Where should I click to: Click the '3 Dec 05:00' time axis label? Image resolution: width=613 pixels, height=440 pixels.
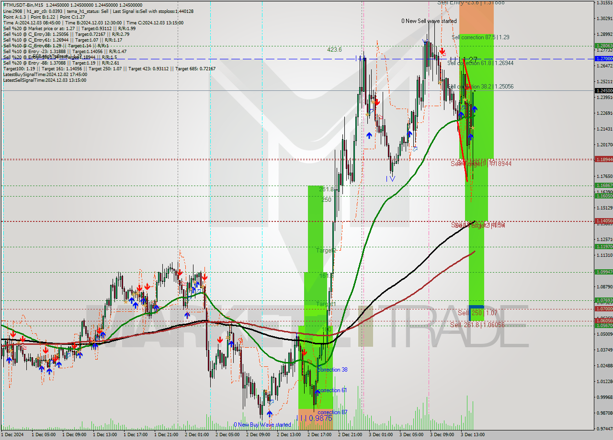point(411,435)
